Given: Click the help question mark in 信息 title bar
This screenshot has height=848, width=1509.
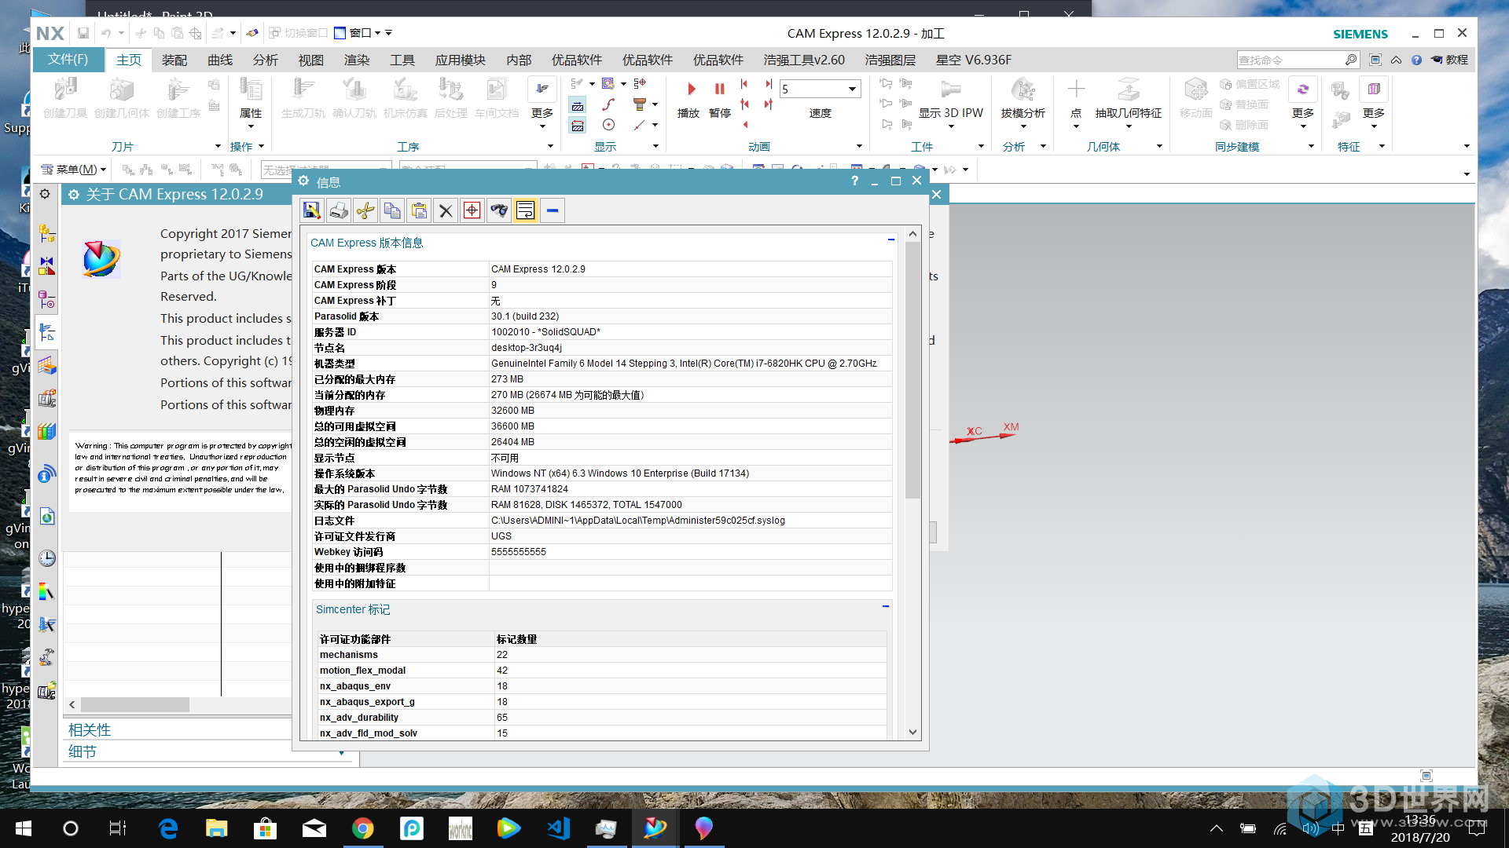Looking at the screenshot, I should [x=854, y=181].
